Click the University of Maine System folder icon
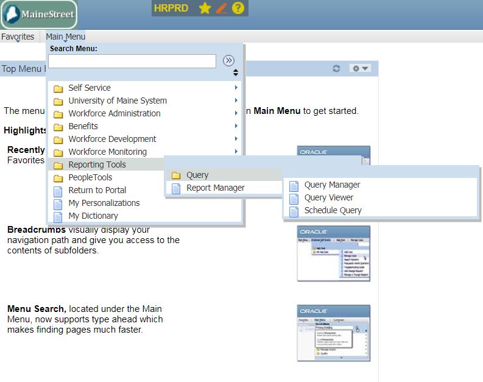This screenshot has width=483, height=382. [58, 101]
